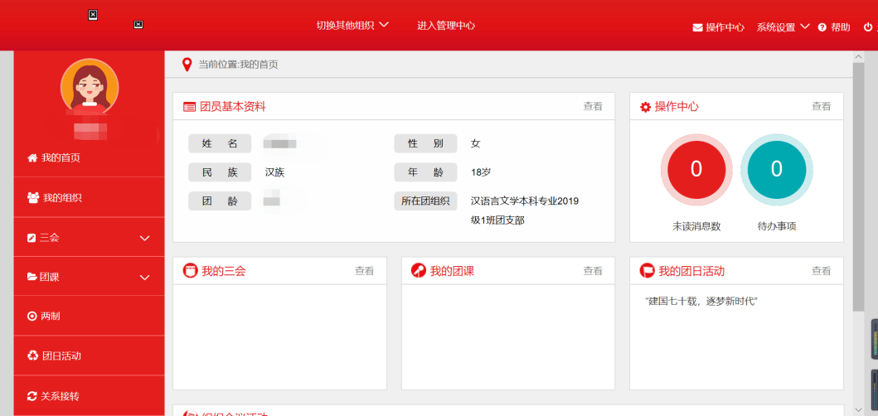This screenshot has height=416, width=878.
Task: Click the scrollbar up arrow
Action: pyautogui.click(x=858, y=56)
